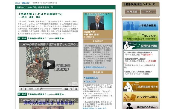Click 「世界を驚かせたタンパク質結晶化技術」 entry

(x=140, y=66)
